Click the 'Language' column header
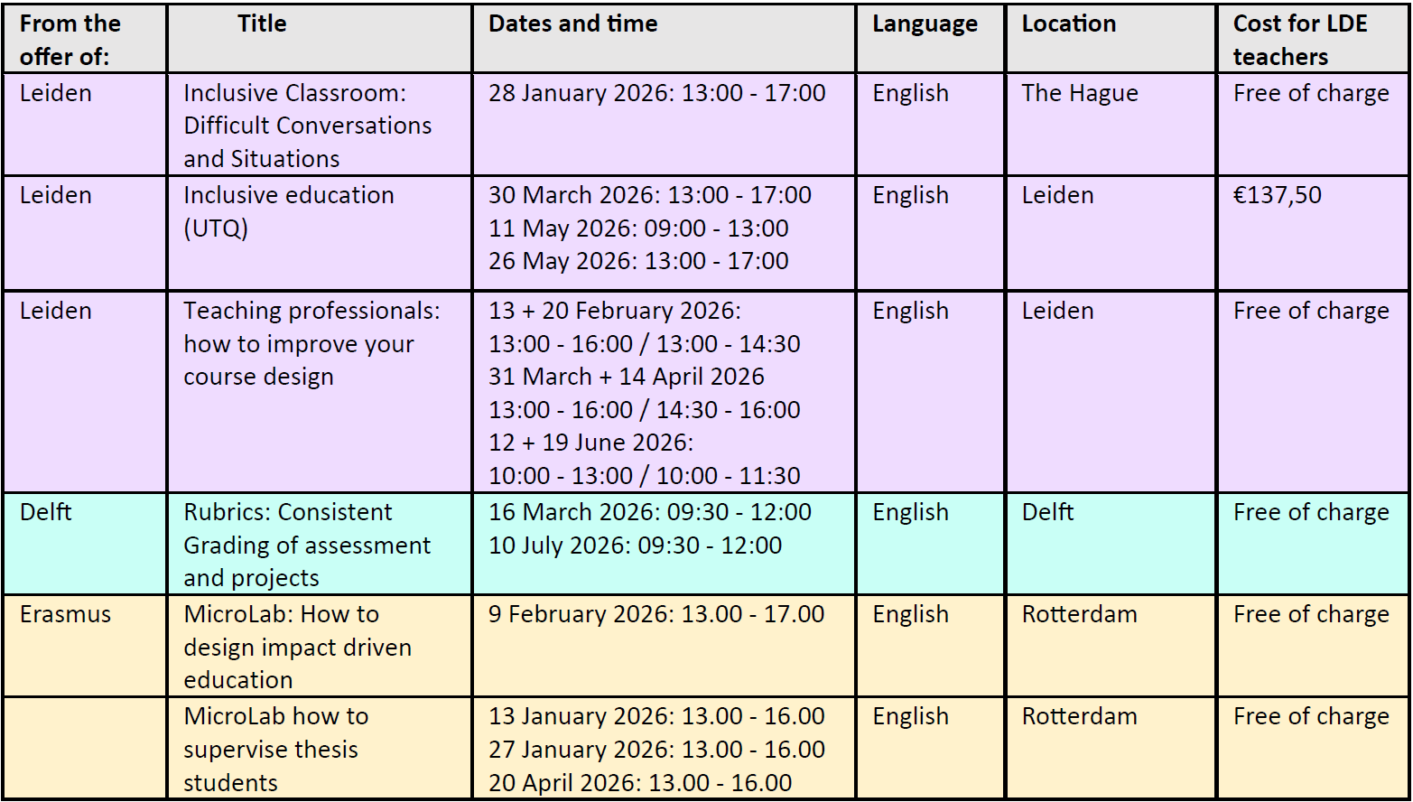 click(x=925, y=24)
